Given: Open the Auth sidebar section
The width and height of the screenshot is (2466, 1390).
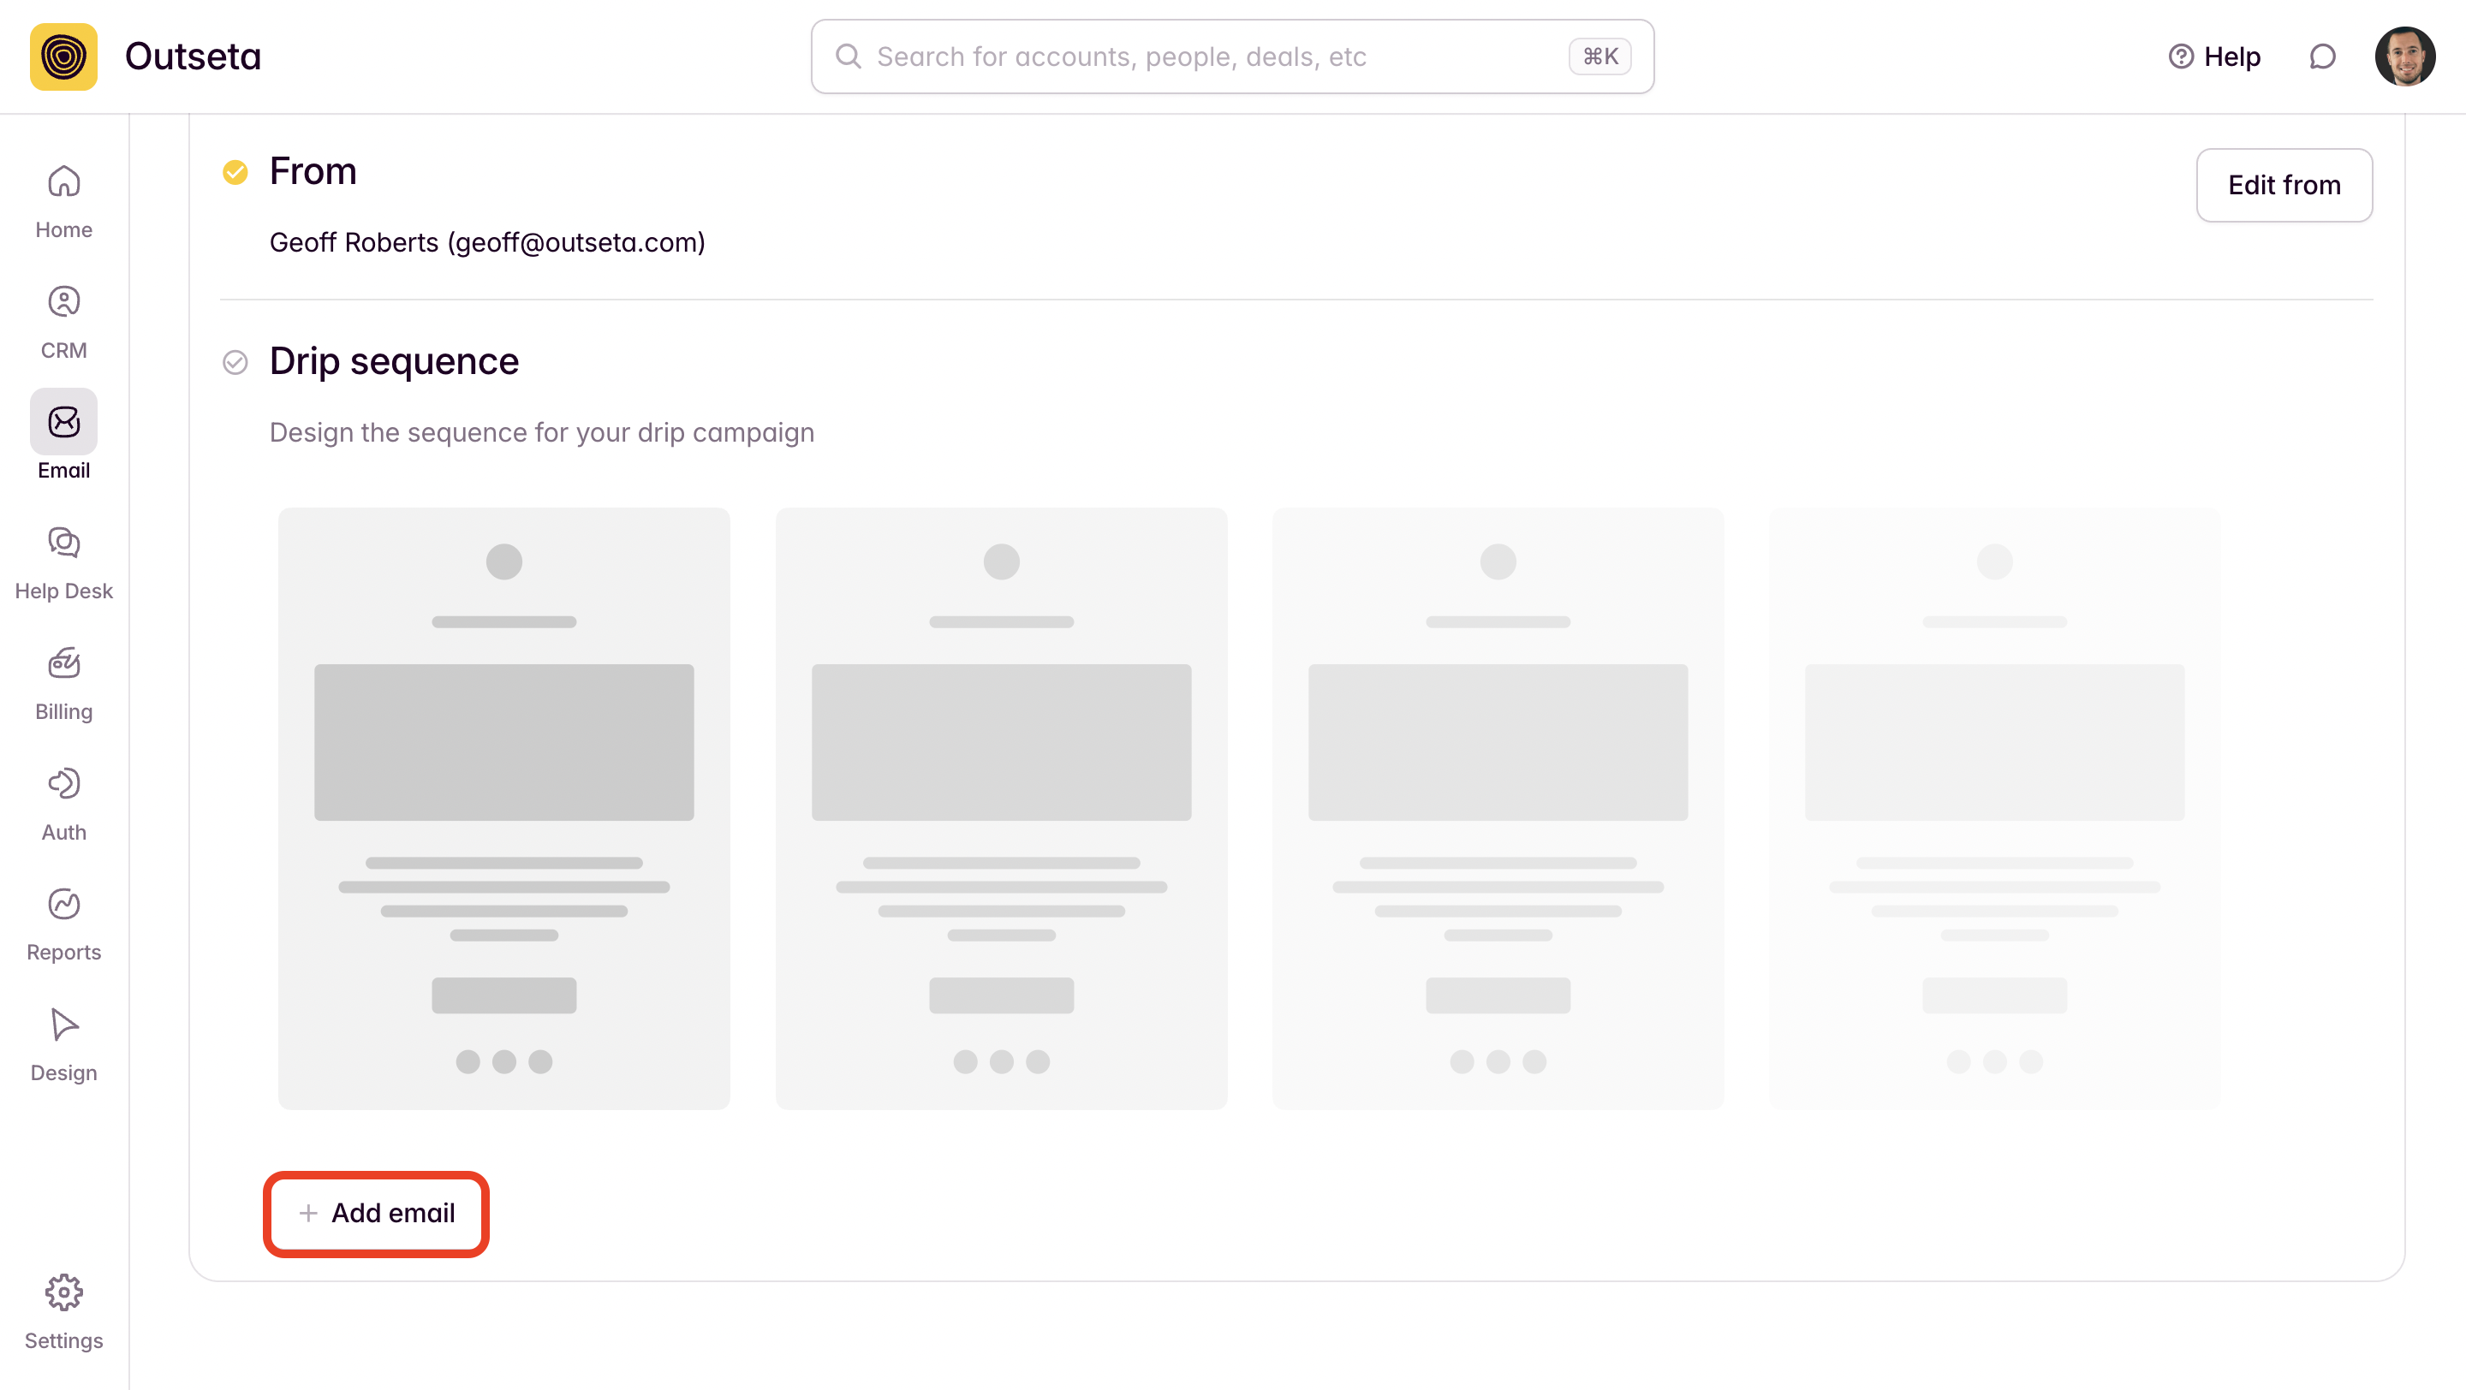Looking at the screenshot, I should [x=63, y=805].
